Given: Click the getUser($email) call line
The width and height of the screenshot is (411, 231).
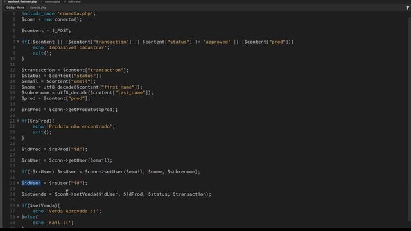Looking at the screenshot, I should coord(67,160).
